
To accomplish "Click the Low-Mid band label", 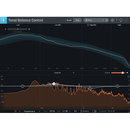I will tap(58, 25).
